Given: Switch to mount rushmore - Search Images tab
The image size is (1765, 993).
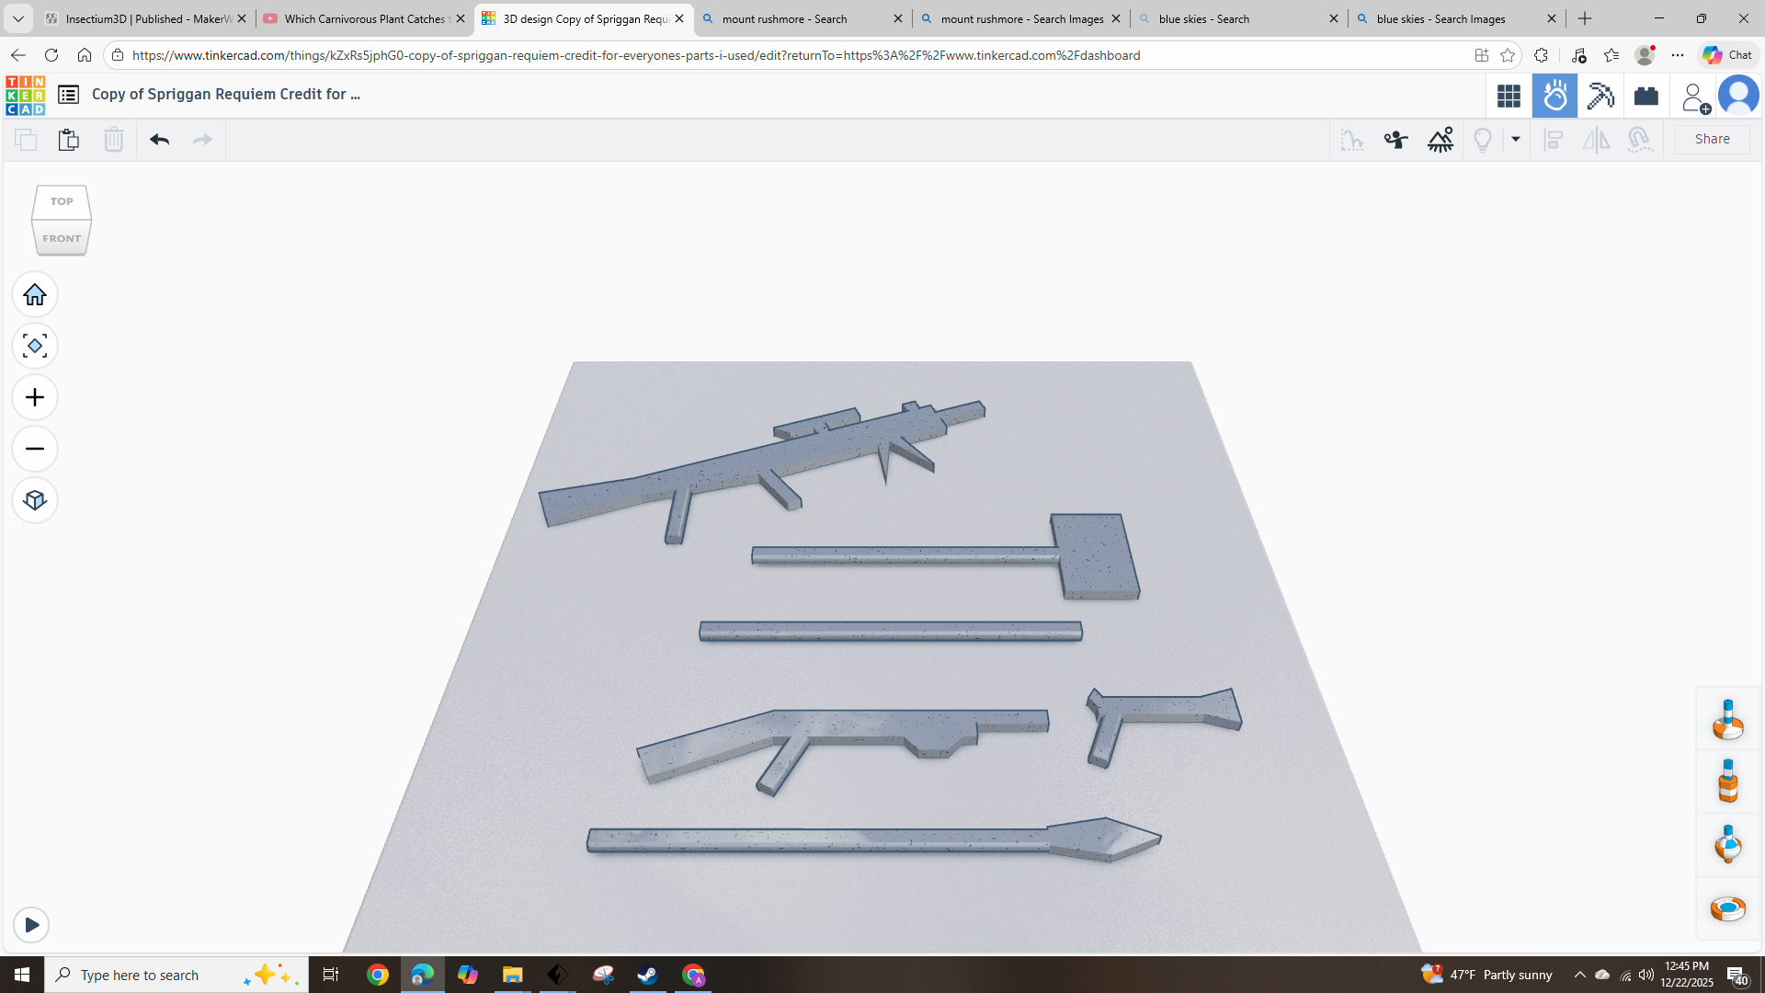Looking at the screenshot, I should point(1020,18).
